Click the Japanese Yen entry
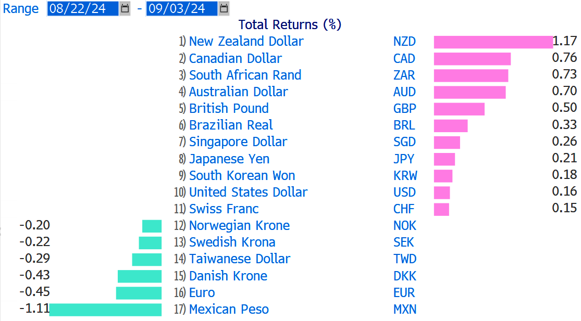This screenshot has height=321, width=581. point(229,159)
